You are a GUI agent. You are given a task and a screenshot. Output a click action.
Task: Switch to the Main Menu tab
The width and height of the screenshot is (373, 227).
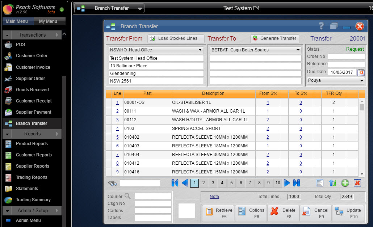(17, 21)
